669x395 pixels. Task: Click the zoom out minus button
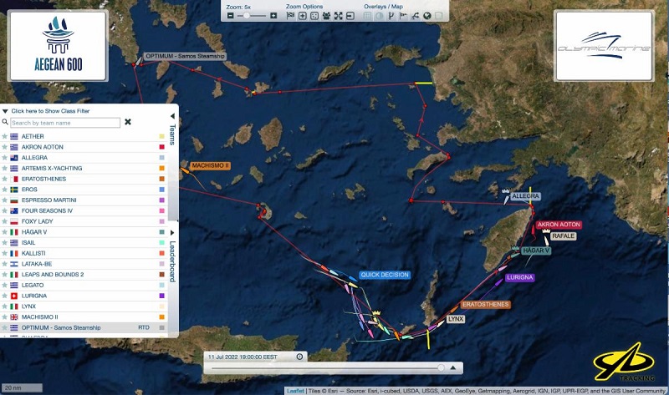(231, 16)
